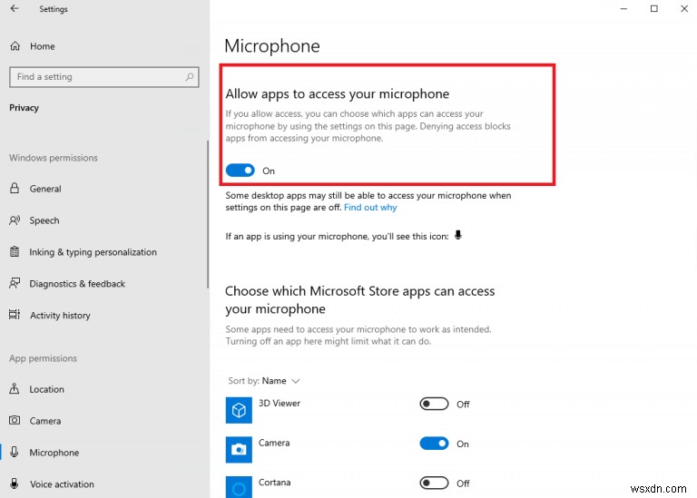Maximize the Settings window
The image size is (697, 498).
tap(653, 8)
